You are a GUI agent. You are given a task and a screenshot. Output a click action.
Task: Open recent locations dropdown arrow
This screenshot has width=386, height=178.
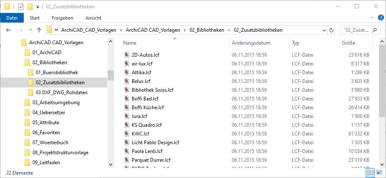click(x=30, y=30)
